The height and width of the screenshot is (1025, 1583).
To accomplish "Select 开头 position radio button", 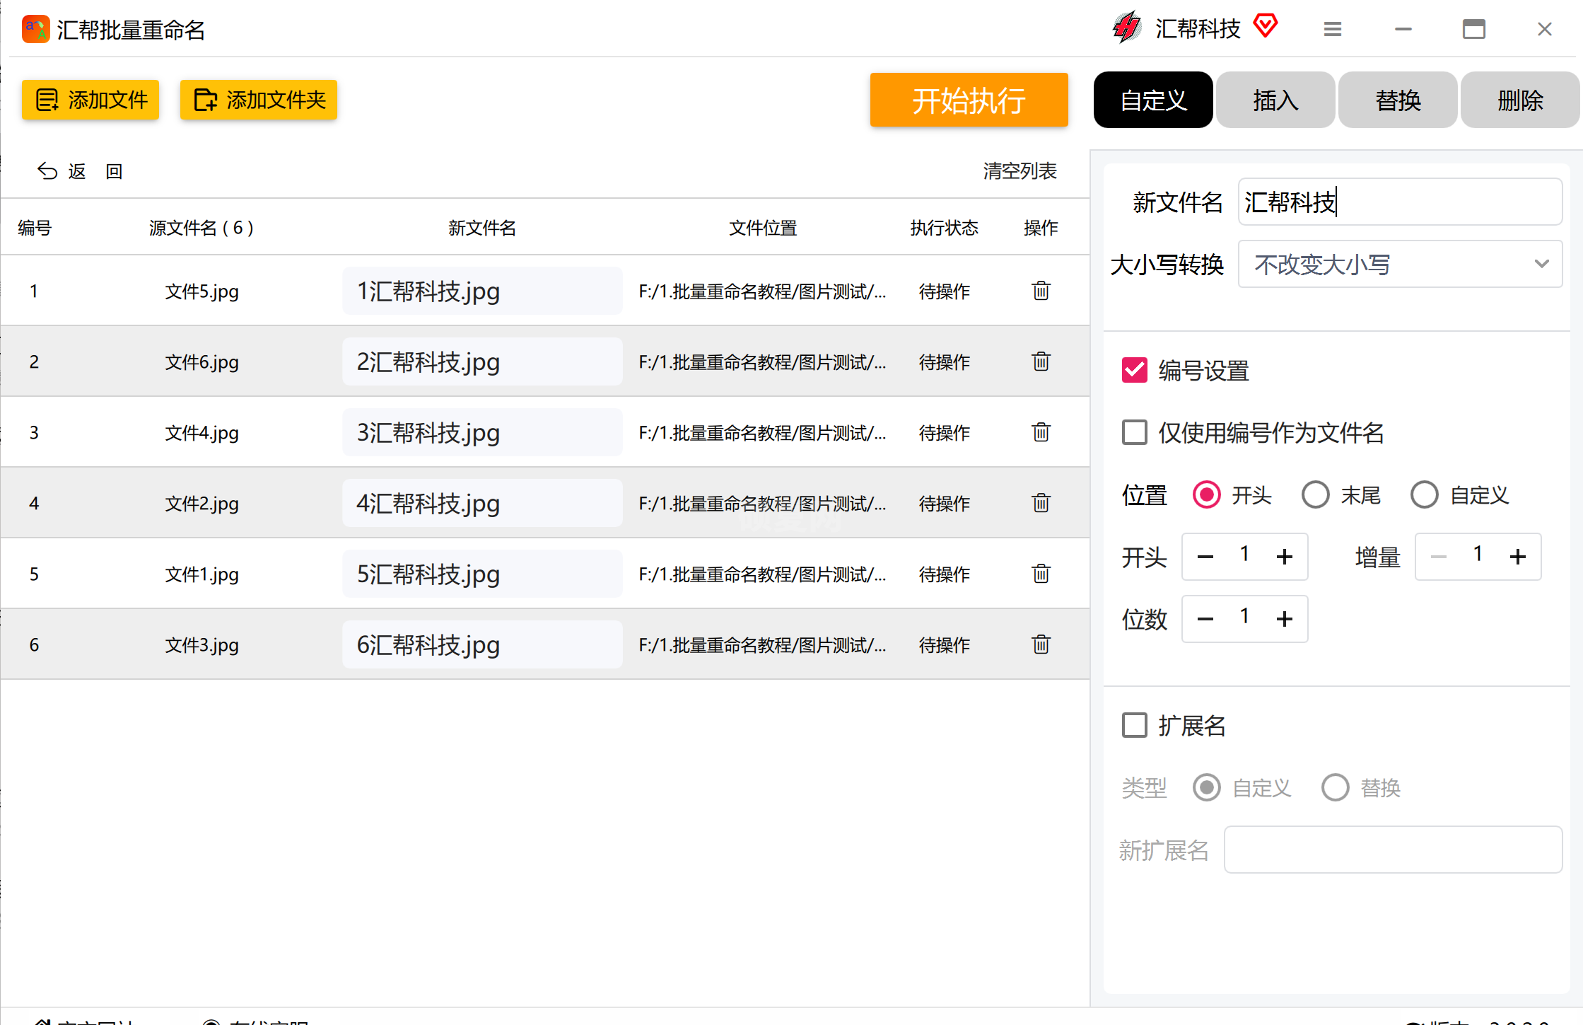I will (x=1207, y=494).
